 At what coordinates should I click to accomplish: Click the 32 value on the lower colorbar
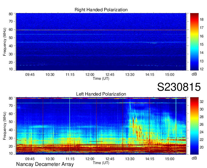pos(202,102)
